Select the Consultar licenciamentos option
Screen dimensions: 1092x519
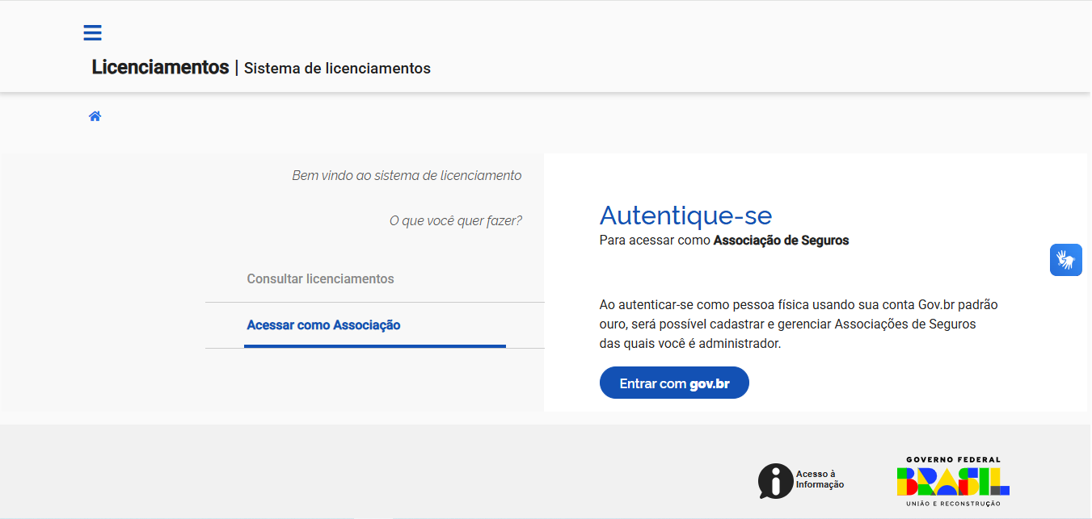coord(320,279)
